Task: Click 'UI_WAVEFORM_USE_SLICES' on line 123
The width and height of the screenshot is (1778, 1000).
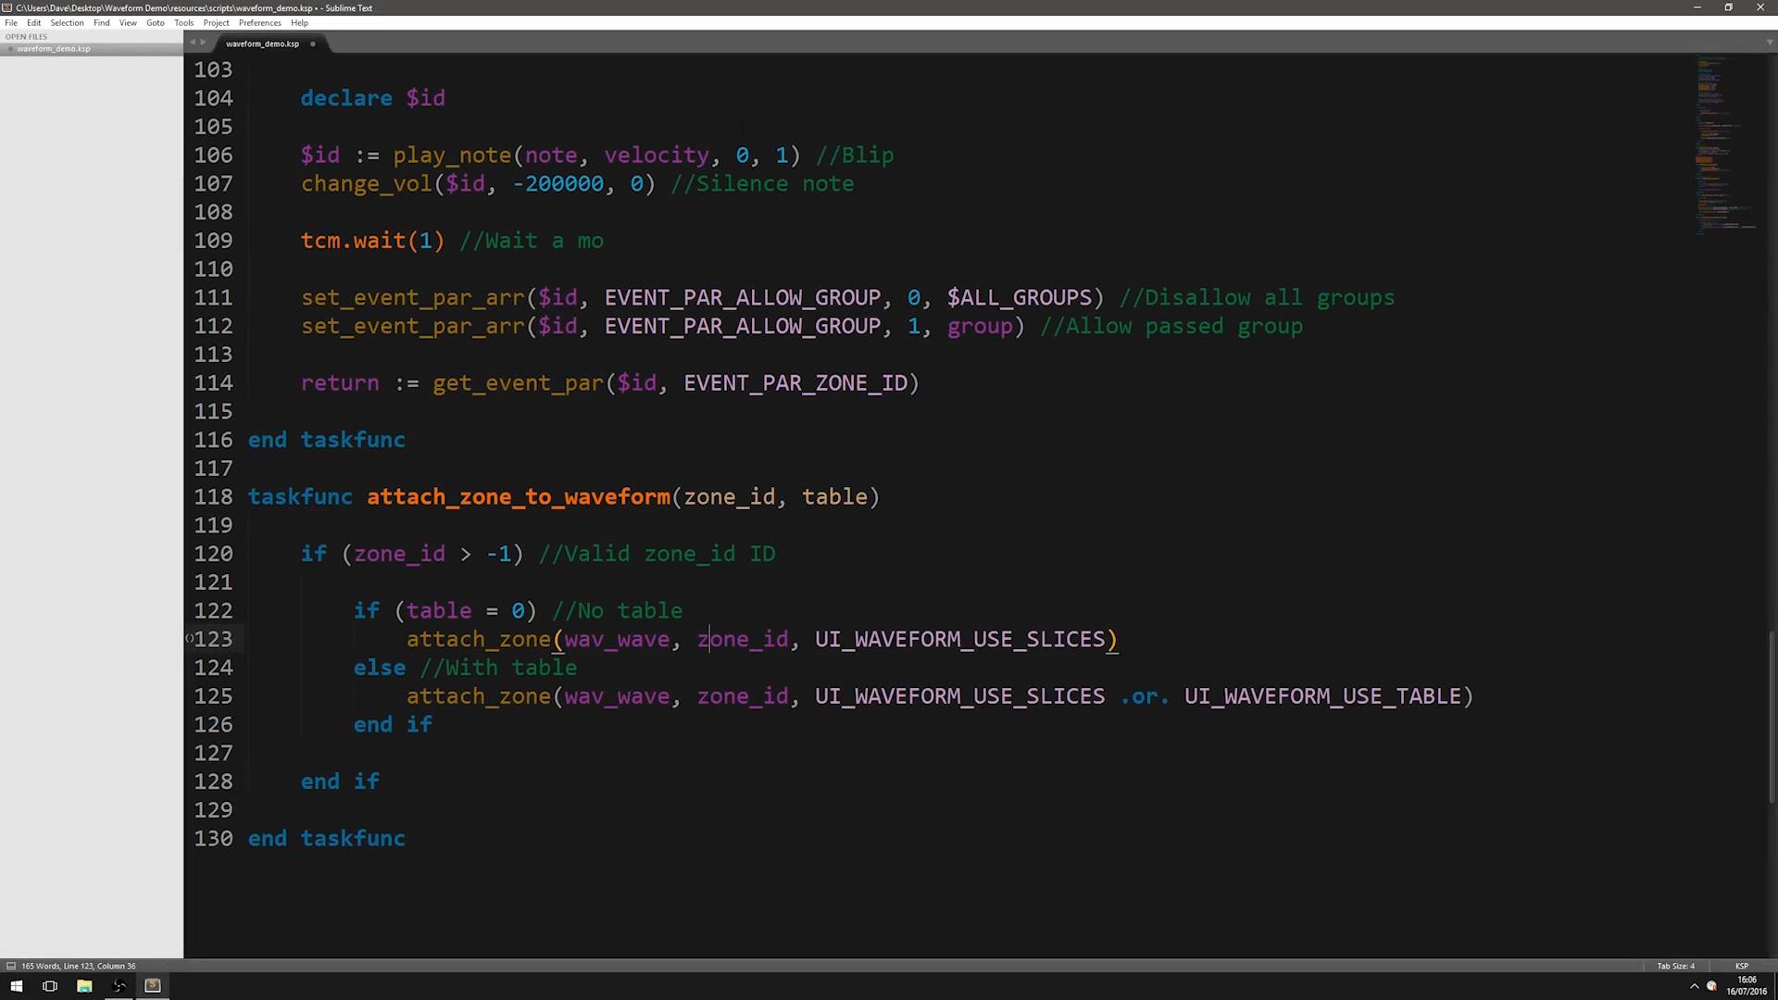Action: pyautogui.click(x=959, y=640)
